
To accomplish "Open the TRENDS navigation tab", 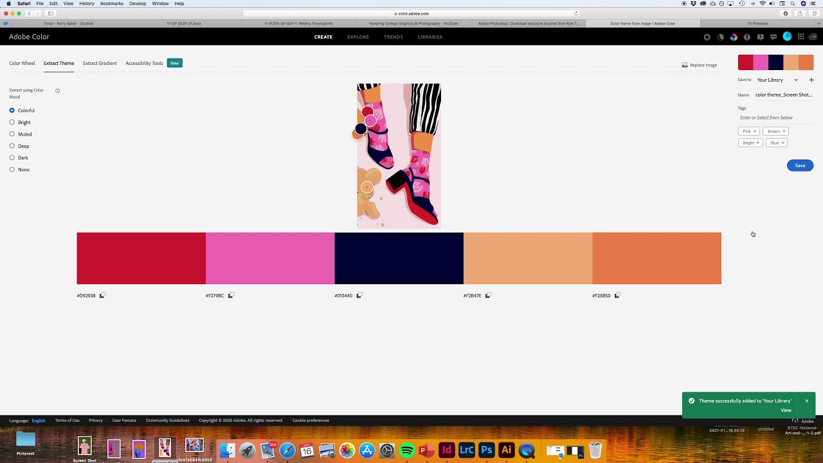I will [x=393, y=37].
